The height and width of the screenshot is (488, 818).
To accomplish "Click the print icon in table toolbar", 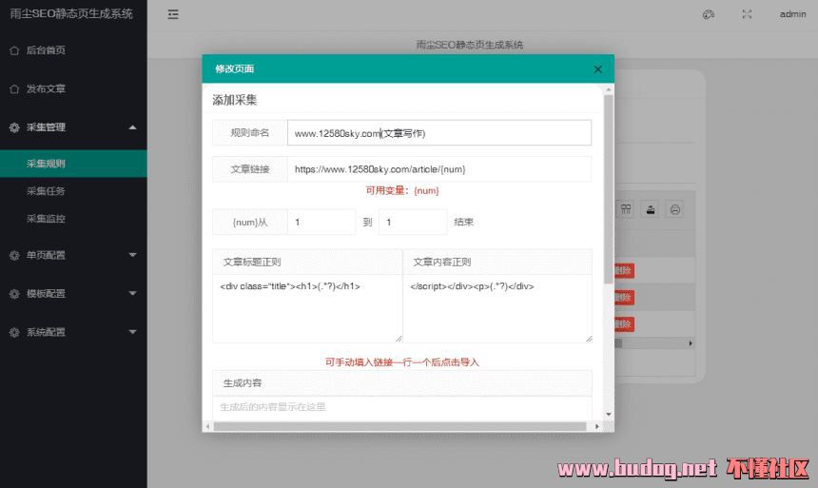I will [674, 209].
